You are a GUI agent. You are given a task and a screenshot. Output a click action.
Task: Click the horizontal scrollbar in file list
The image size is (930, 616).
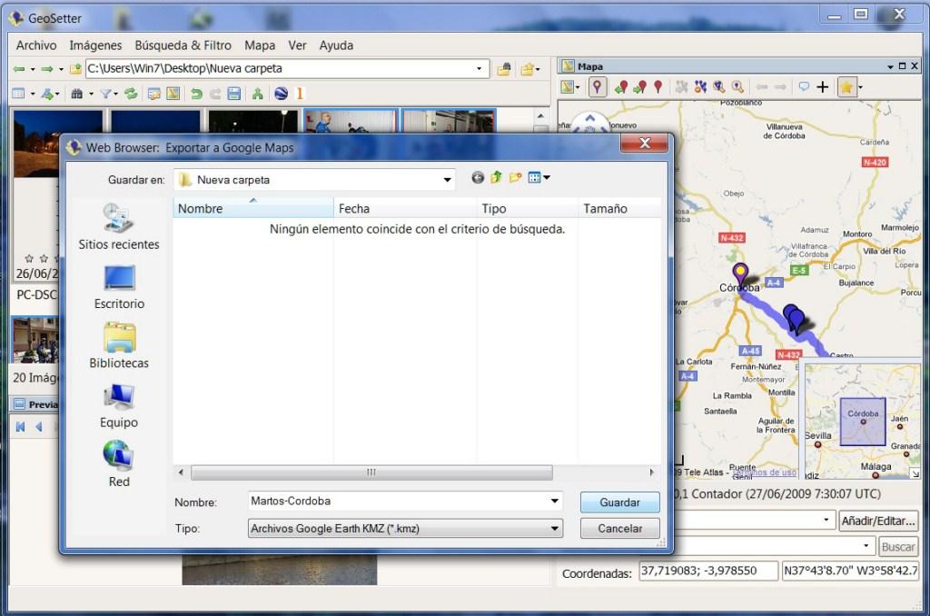coord(371,472)
